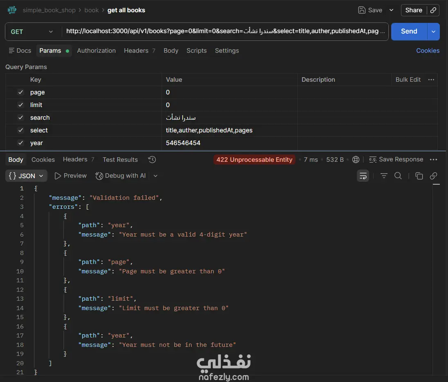This screenshot has height=382, width=448.
Task: Click Bulk Edit for query params
Action: [408, 80]
